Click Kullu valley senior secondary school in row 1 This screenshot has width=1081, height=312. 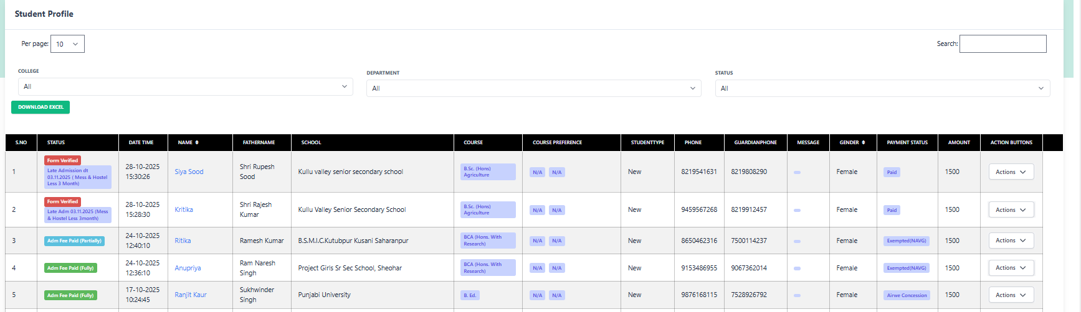pyautogui.click(x=351, y=172)
